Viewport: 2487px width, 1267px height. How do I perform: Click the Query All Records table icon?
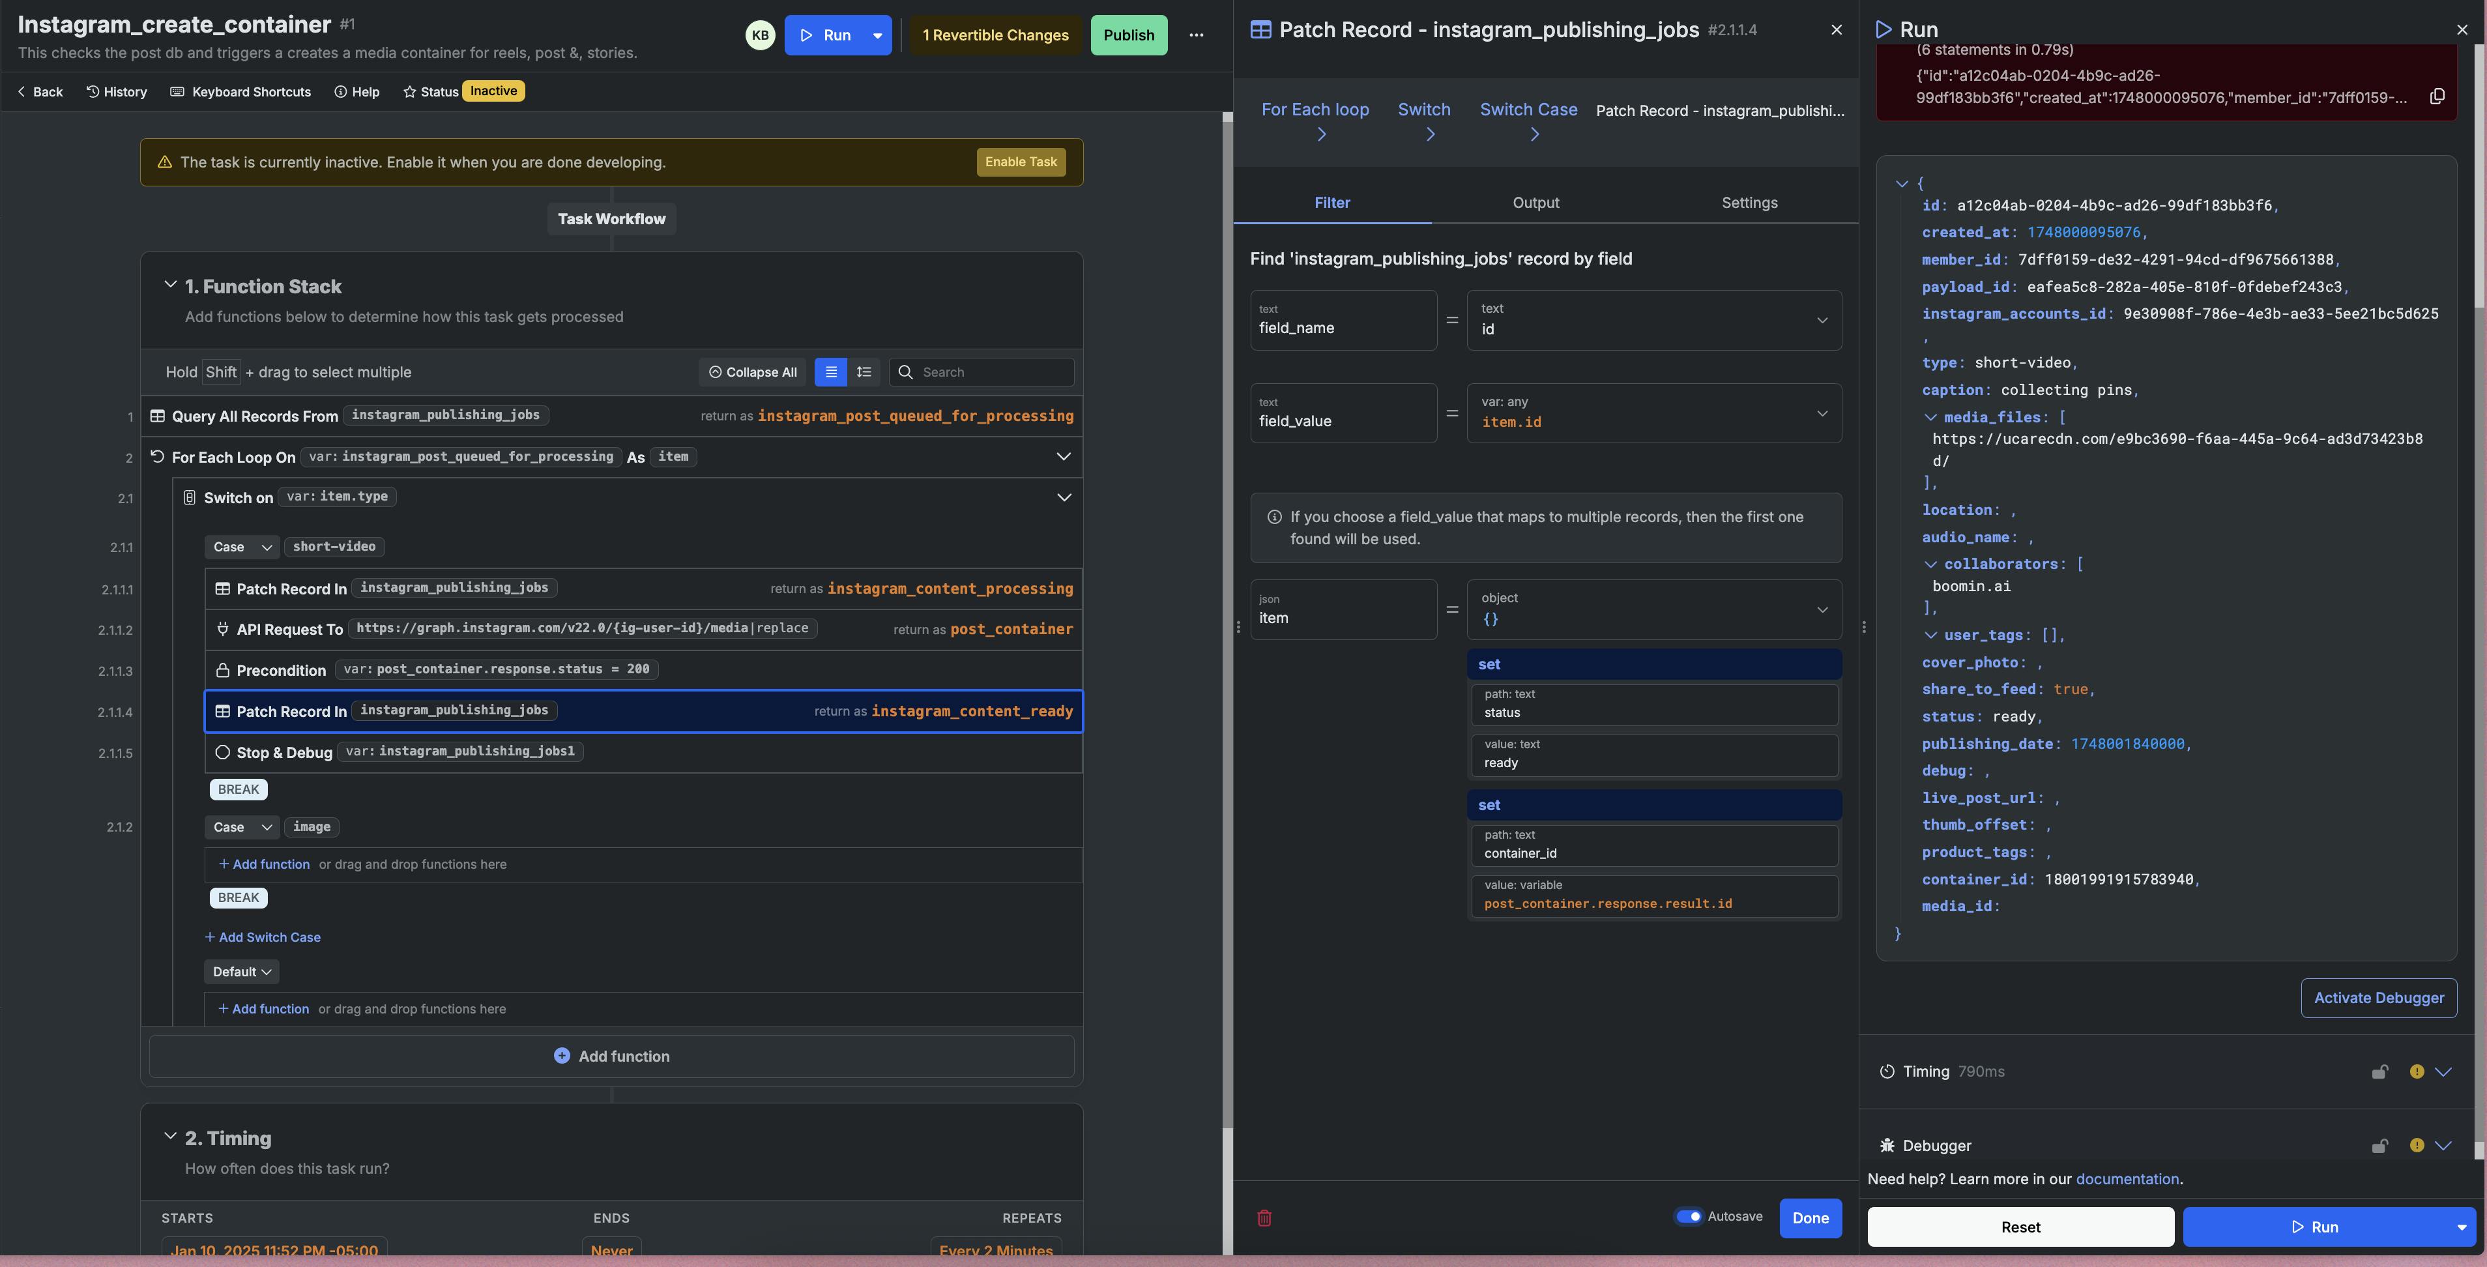157,416
